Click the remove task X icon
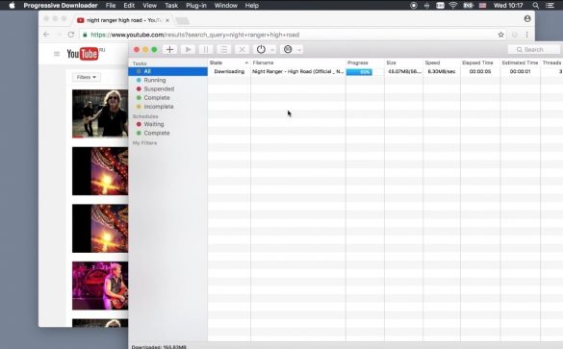 [242, 49]
